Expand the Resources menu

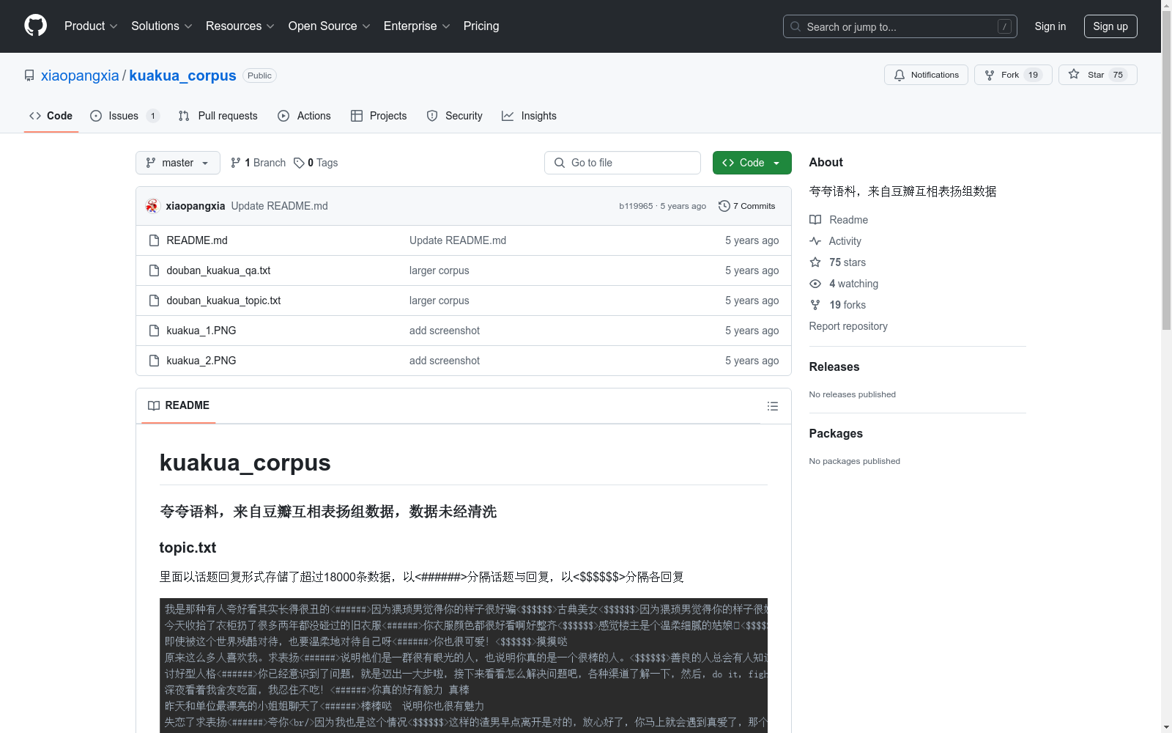240,26
